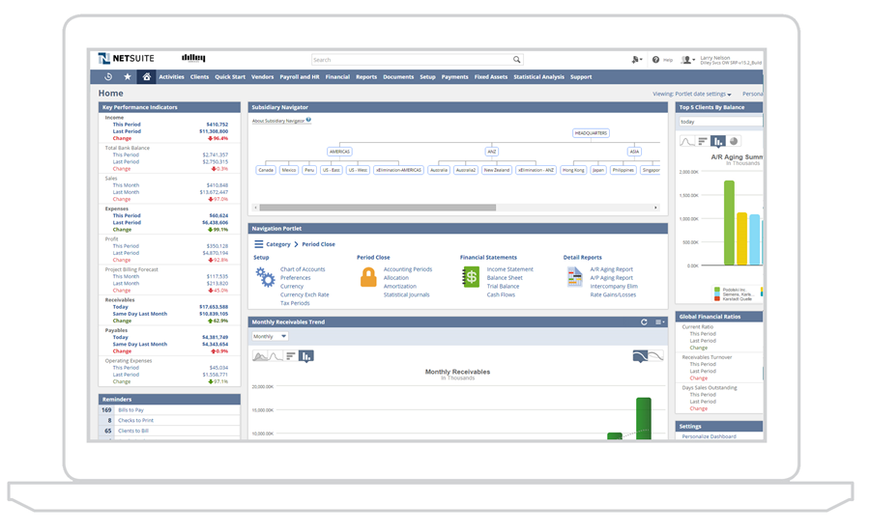
Task: Click the Detail Reports document icon
Action: [x=575, y=276]
